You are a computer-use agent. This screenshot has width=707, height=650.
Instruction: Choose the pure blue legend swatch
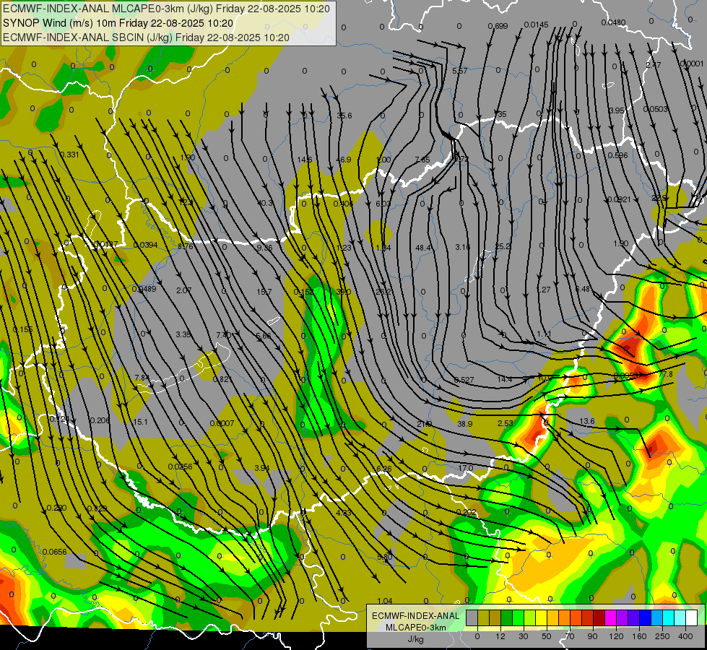coord(645,617)
